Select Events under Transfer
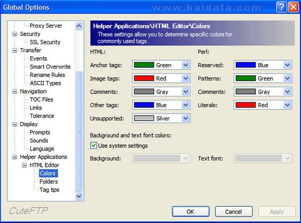 click(39, 58)
